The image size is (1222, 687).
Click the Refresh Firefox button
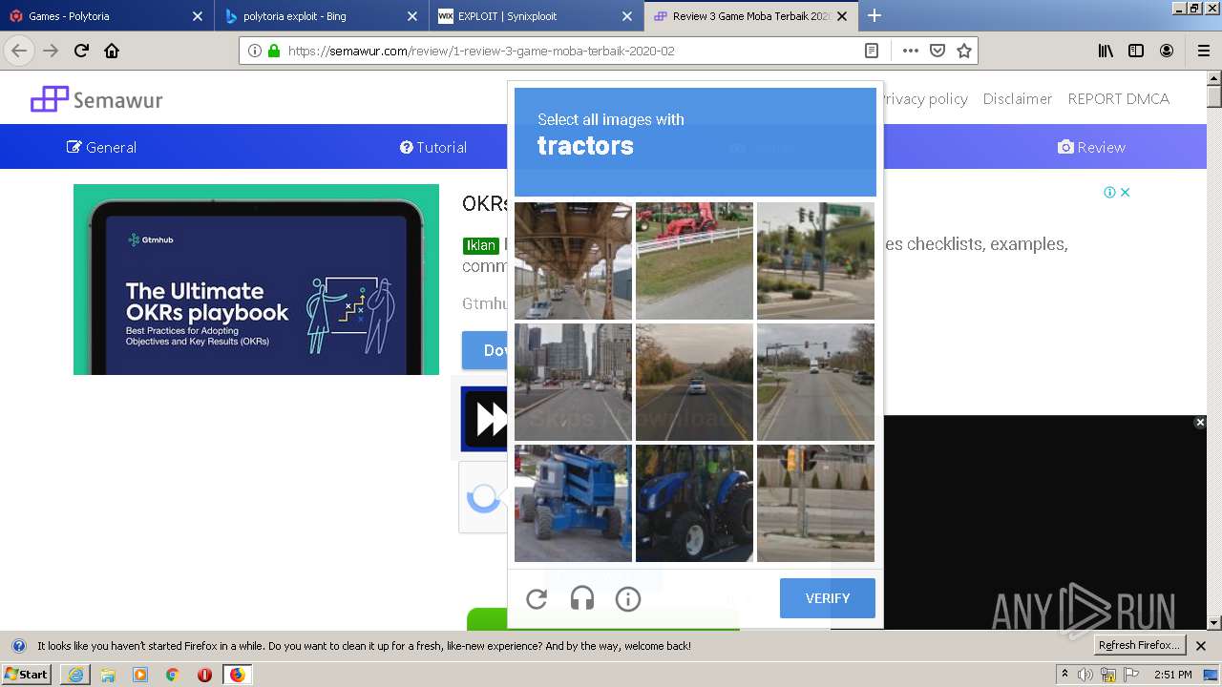[x=1139, y=645]
